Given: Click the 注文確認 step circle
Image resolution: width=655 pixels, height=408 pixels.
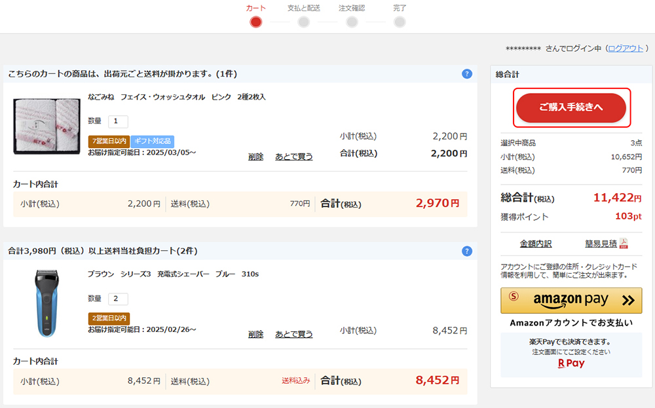Looking at the screenshot, I should coord(352,22).
